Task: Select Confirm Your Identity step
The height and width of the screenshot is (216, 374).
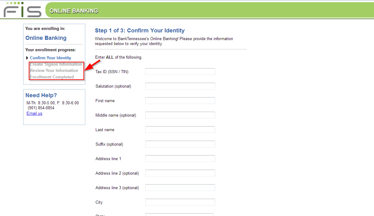Action: coord(50,58)
